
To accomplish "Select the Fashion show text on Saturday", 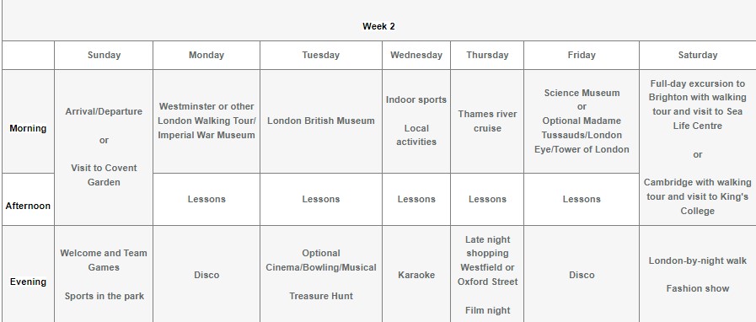I will click(x=698, y=289).
